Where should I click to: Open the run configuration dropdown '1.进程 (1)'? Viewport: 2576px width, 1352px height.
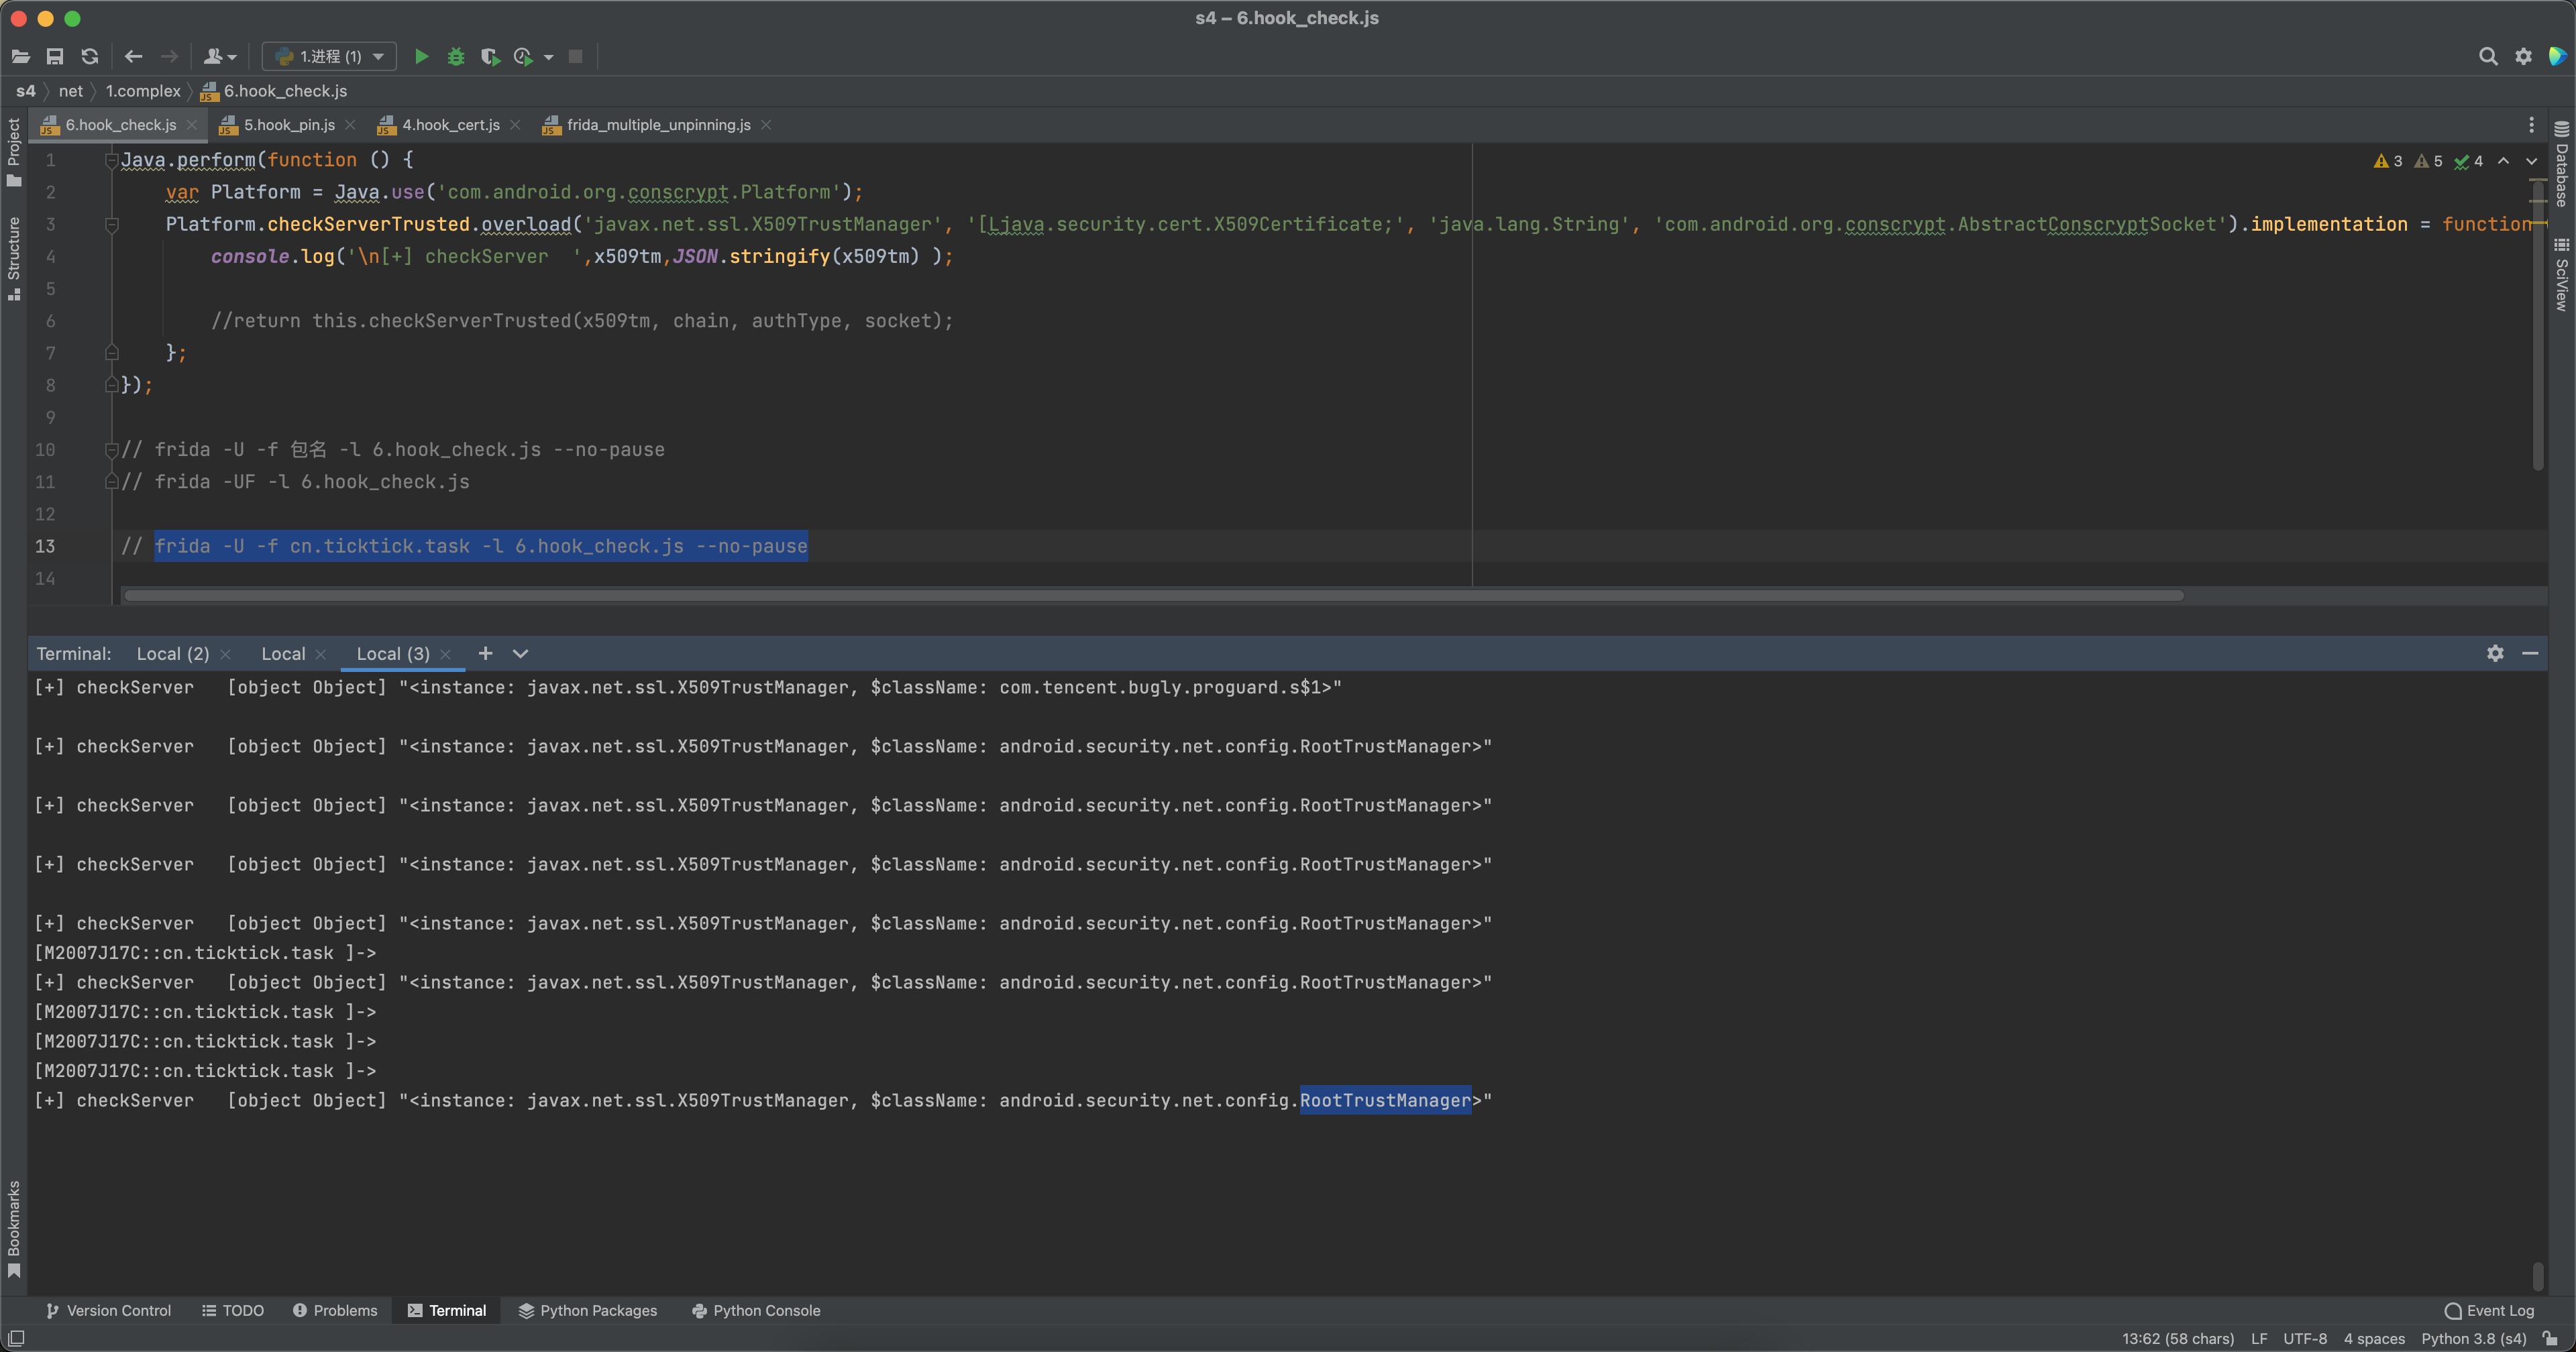329,57
